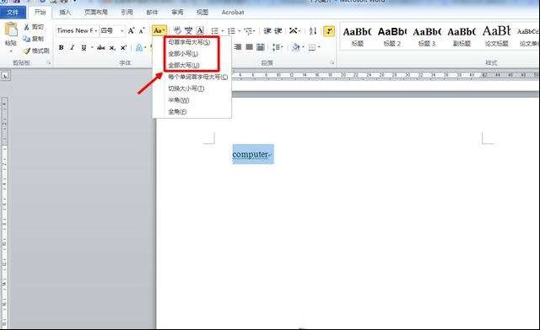Viewport: 540px width, 330px height.
Task: Click the Paste clipboard icon
Action: 11,30
